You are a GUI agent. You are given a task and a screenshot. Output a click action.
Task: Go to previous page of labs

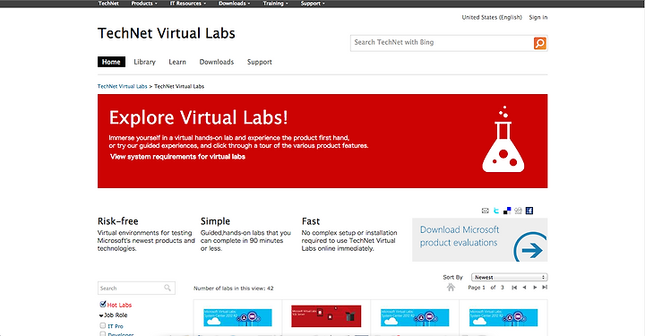524,288
